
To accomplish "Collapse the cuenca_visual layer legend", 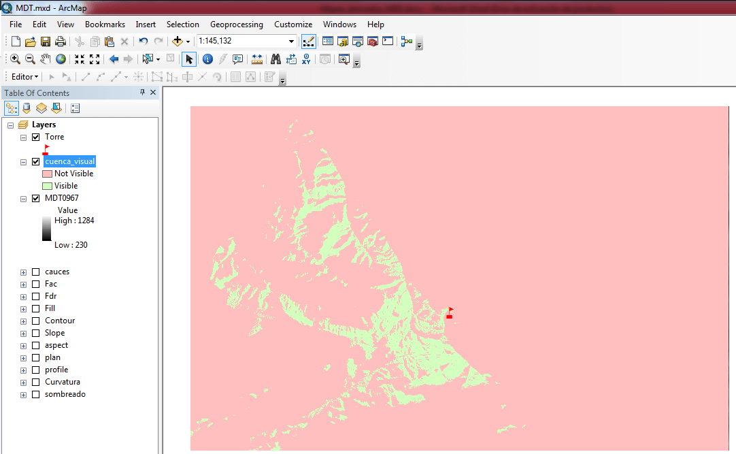I will pos(23,162).
